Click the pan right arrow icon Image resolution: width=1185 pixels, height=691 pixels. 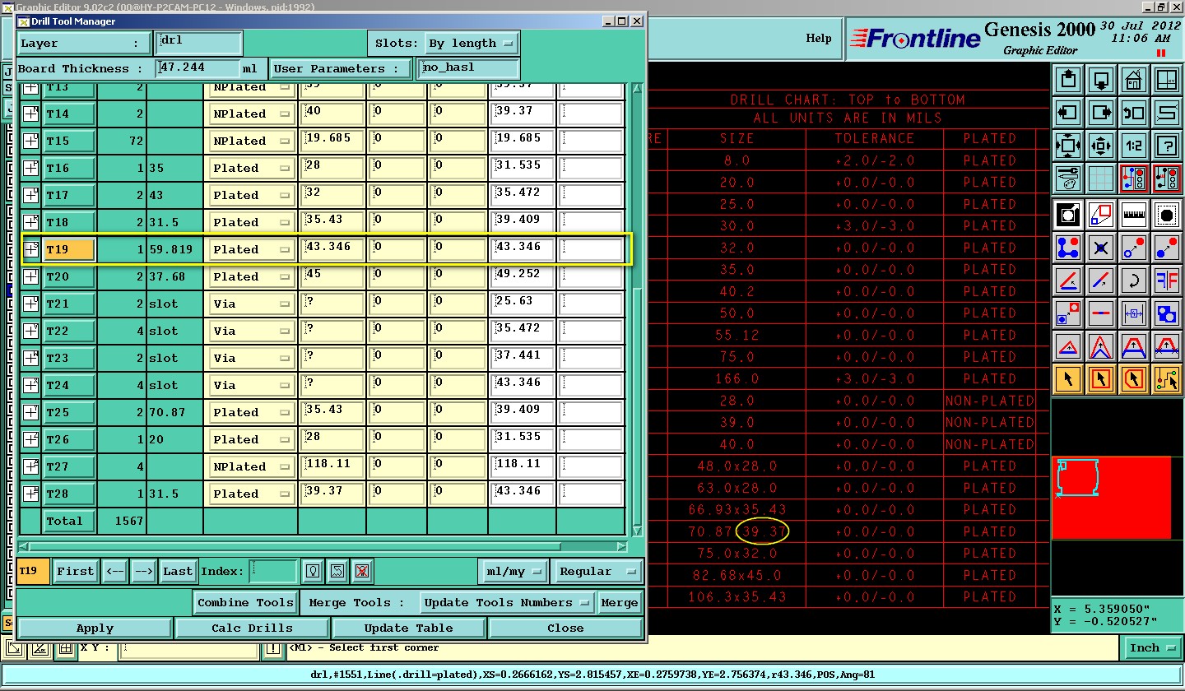tap(1101, 113)
